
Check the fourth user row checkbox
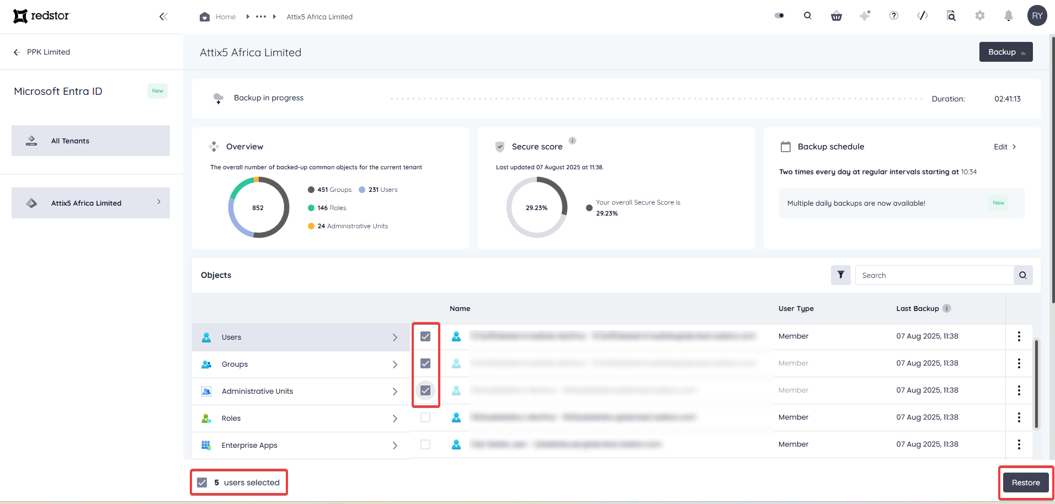point(425,417)
